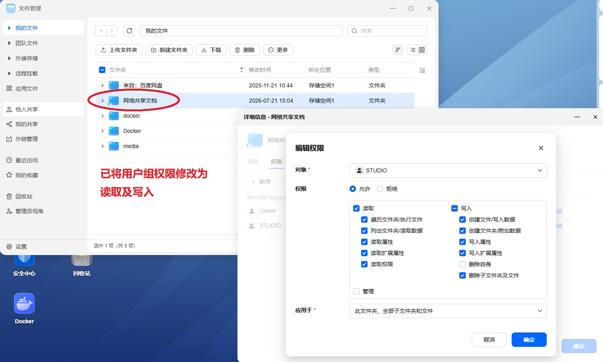Click the 上传文件夹 button
This screenshot has height=362, width=603.
coord(119,50)
